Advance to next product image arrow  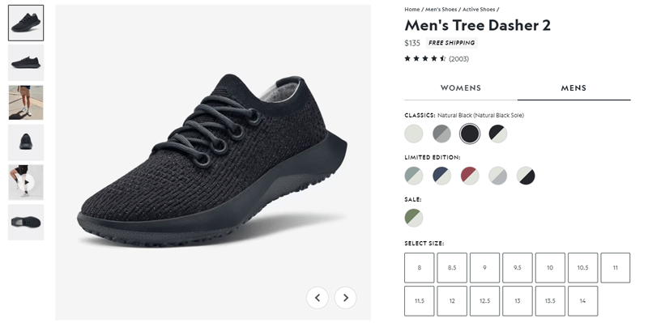(x=346, y=297)
